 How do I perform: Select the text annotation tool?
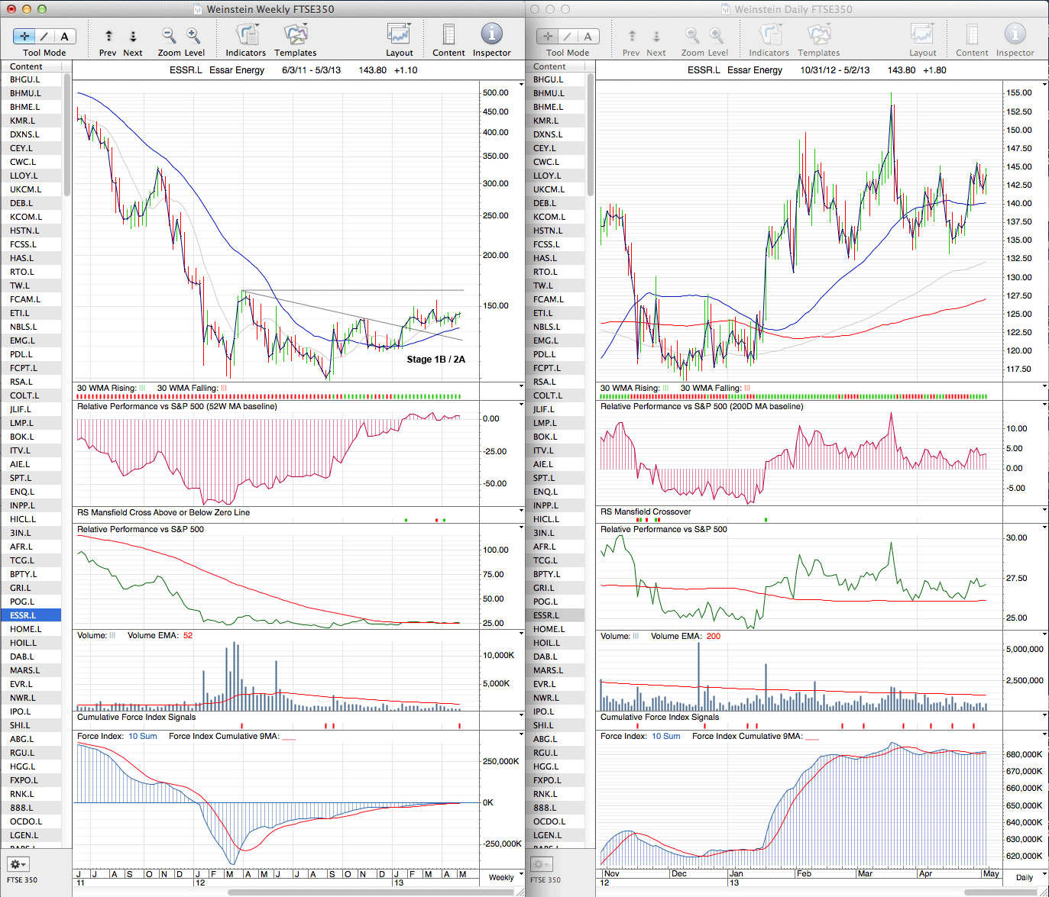click(x=64, y=36)
